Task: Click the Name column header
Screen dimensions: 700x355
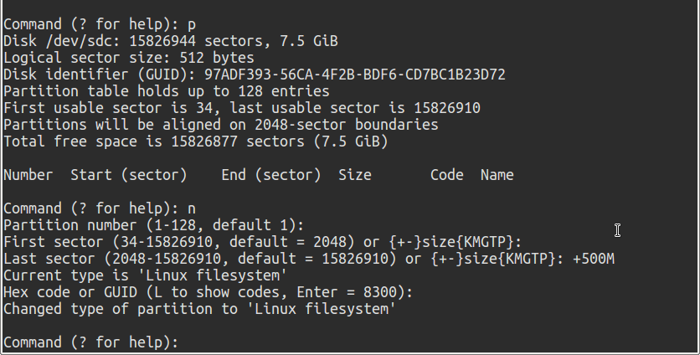Action: click(x=497, y=175)
